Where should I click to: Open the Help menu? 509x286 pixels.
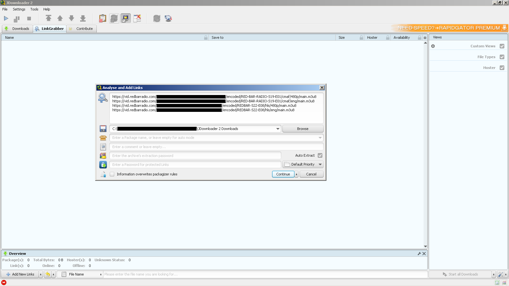pyautogui.click(x=47, y=9)
